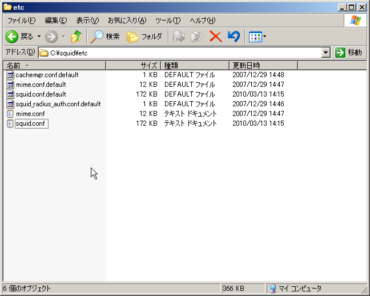Select squid.conf.default file icon
Viewport: 370px width, 296px height.
click(x=10, y=94)
